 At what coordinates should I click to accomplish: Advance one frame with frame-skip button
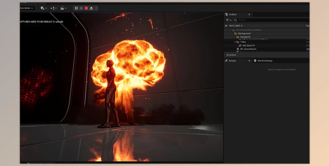(x=81, y=8)
